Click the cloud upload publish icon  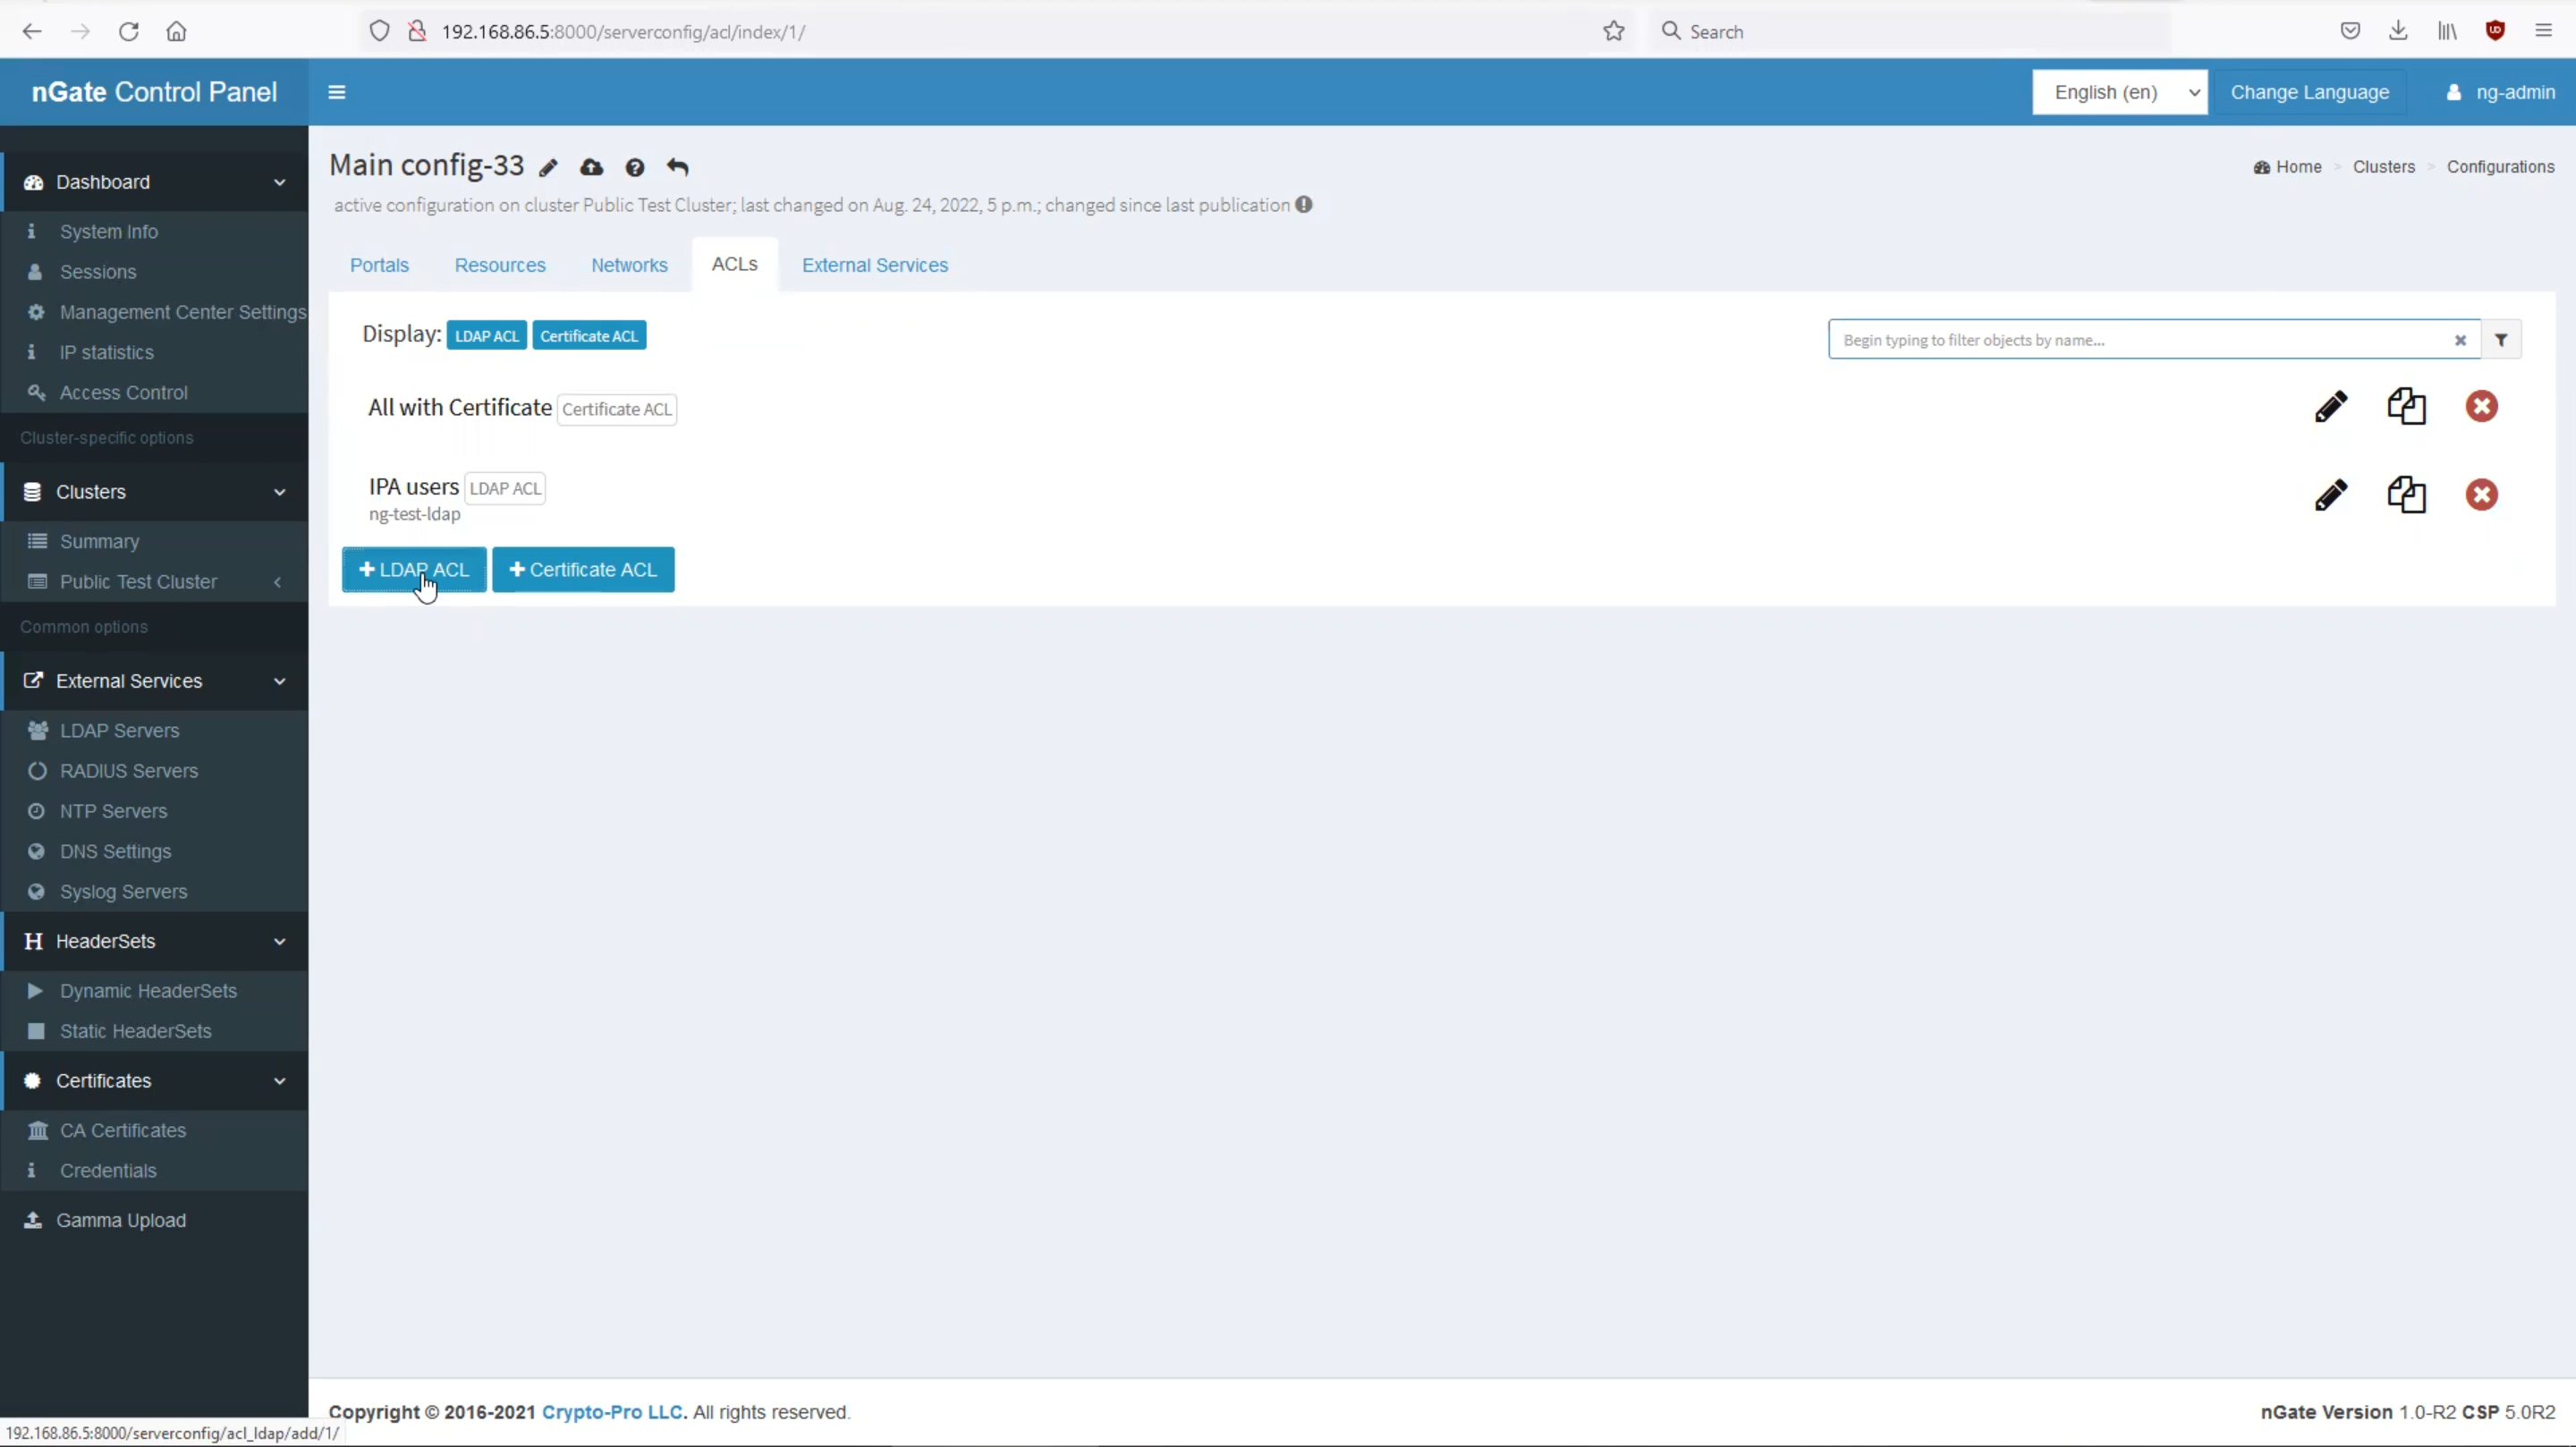click(x=592, y=168)
